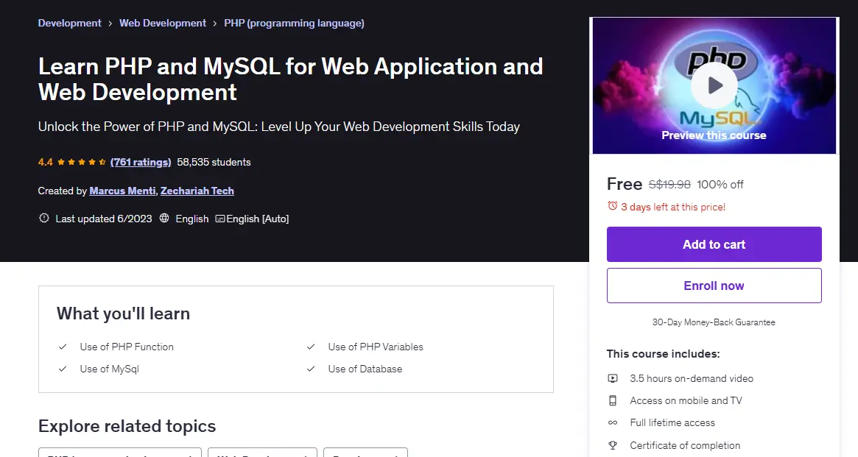Click the 30-Day Money-Back Guarantee text
This screenshot has width=858, height=457.
tap(714, 322)
